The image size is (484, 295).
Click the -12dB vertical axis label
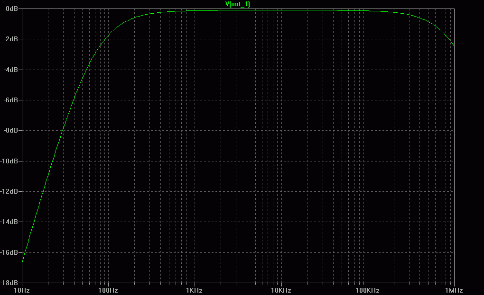coord(9,191)
